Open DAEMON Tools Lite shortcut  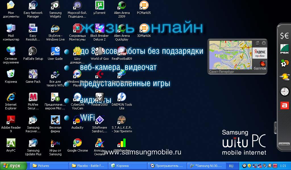(122, 97)
